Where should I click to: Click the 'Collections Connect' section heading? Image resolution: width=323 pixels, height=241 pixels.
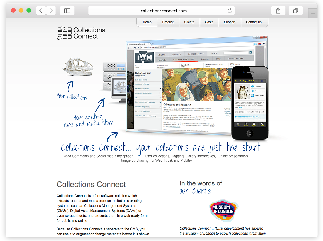point(91,184)
